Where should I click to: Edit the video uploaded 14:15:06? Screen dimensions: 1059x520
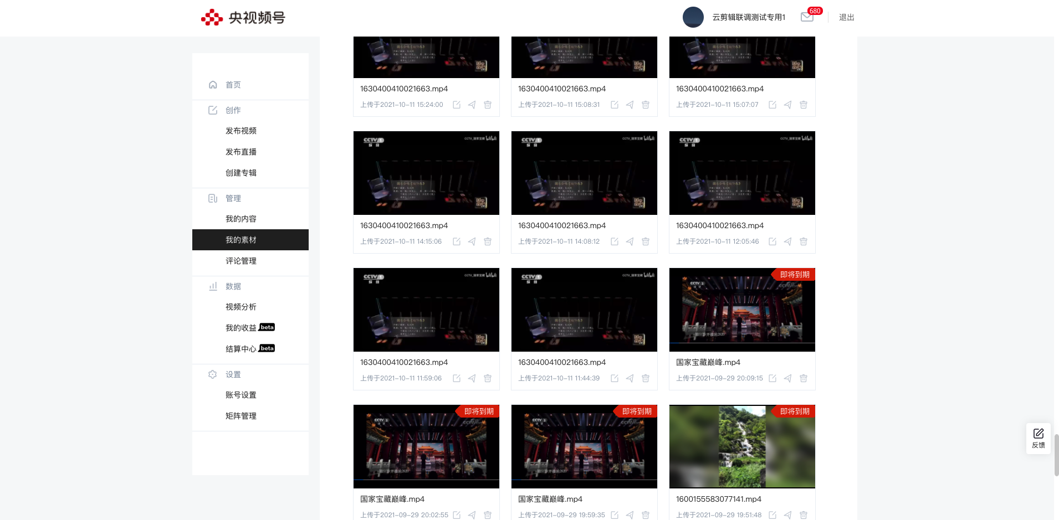(457, 241)
